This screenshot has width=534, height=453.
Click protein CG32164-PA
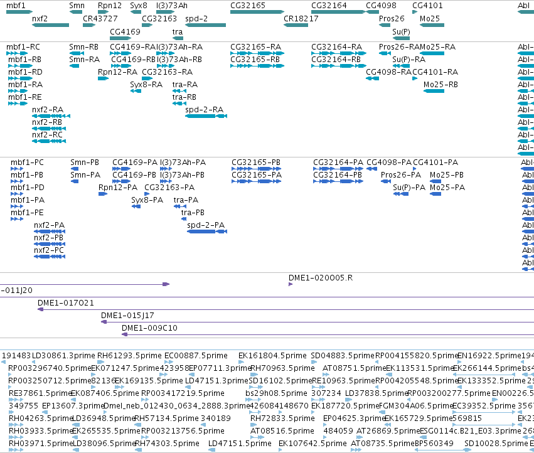[x=338, y=169]
